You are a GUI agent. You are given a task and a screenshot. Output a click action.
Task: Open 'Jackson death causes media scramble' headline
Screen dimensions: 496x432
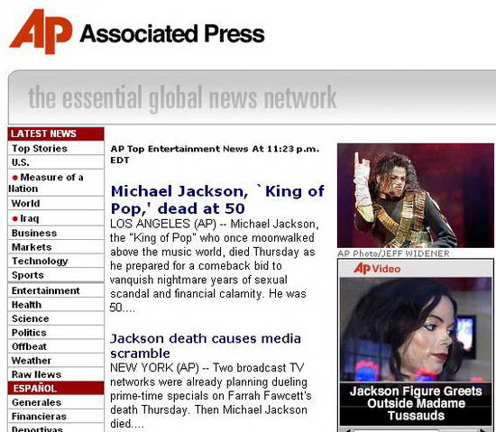(206, 345)
